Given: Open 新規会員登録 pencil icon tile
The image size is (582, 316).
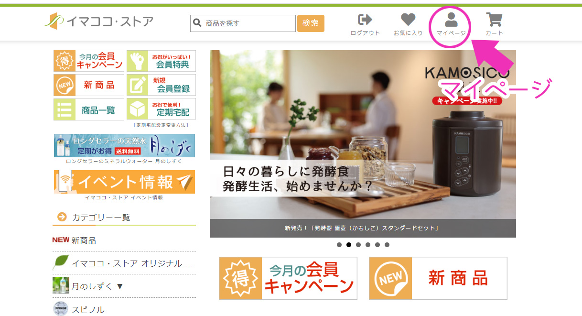Looking at the screenshot, I should tap(161, 85).
